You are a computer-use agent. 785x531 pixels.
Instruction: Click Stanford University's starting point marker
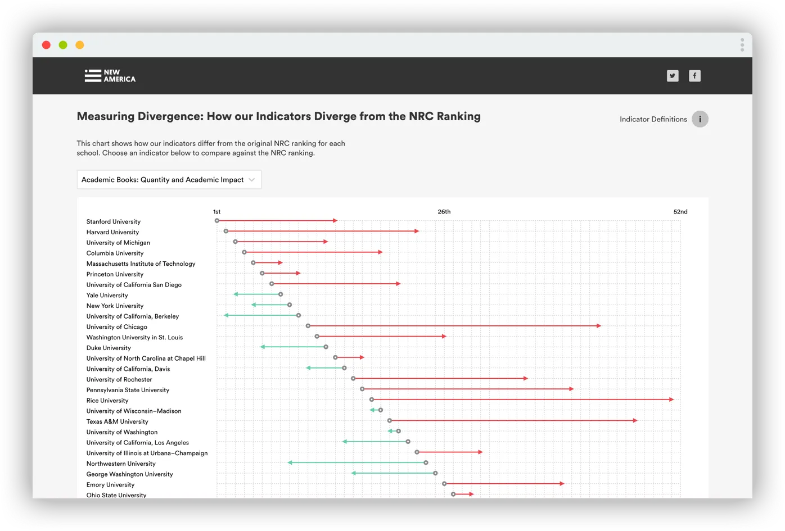point(216,220)
